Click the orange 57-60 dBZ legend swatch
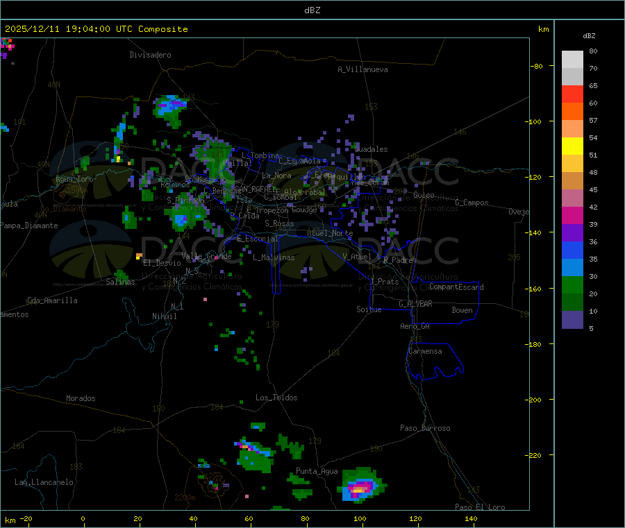This screenshot has width=625, height=528. tap(572, 111)
